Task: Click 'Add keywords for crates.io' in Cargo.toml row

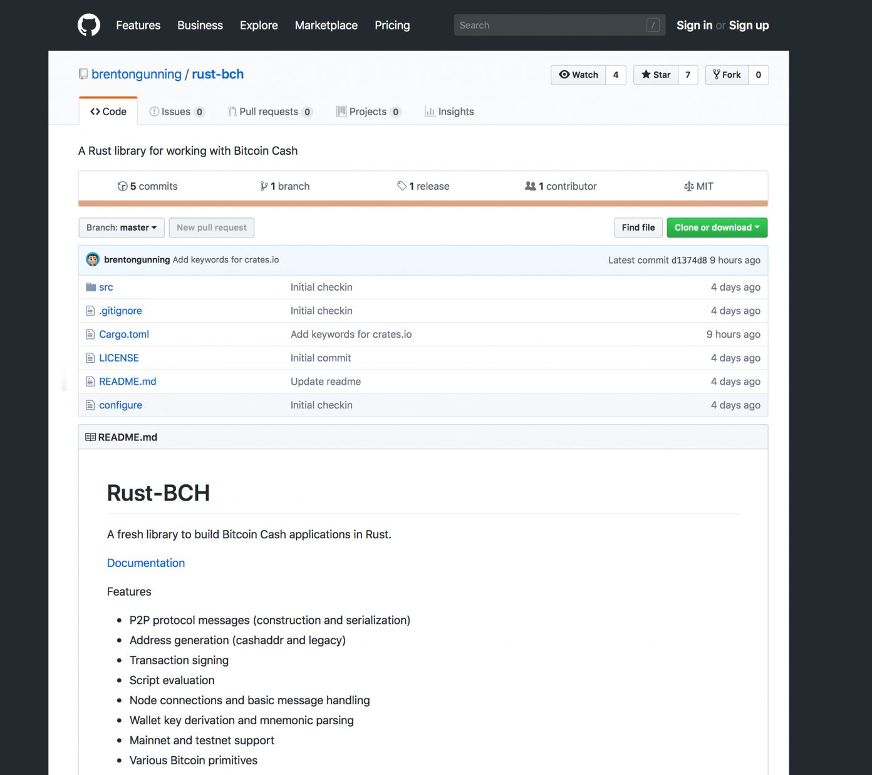Action: (x=351, y=335)
